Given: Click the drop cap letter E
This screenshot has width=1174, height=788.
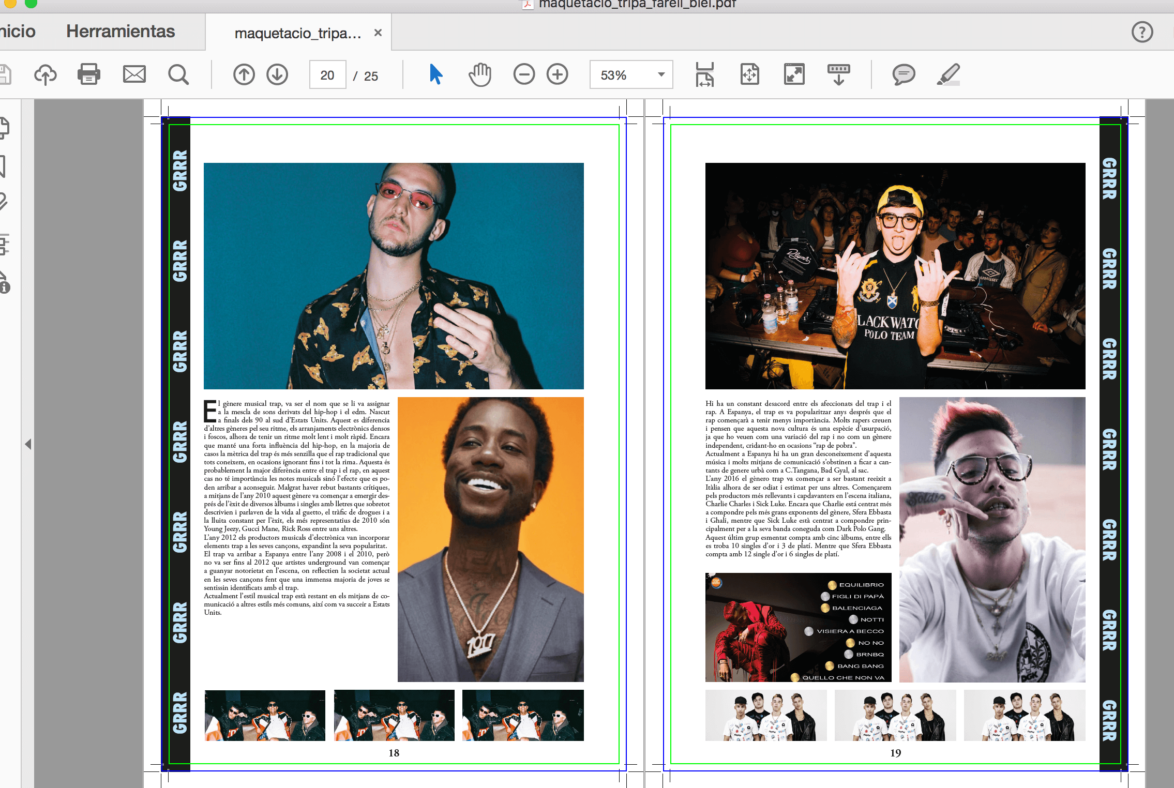Looking at the screenshot, I should tap(210, 411).
